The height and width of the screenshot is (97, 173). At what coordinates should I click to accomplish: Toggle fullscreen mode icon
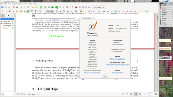coord(71,7)
